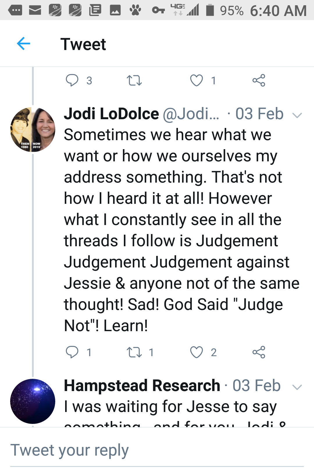The height and width of the screenshot is (471, 314).
Task: Retweet Jodi LoDolce's tweet
Action: [x=134, y=352]
